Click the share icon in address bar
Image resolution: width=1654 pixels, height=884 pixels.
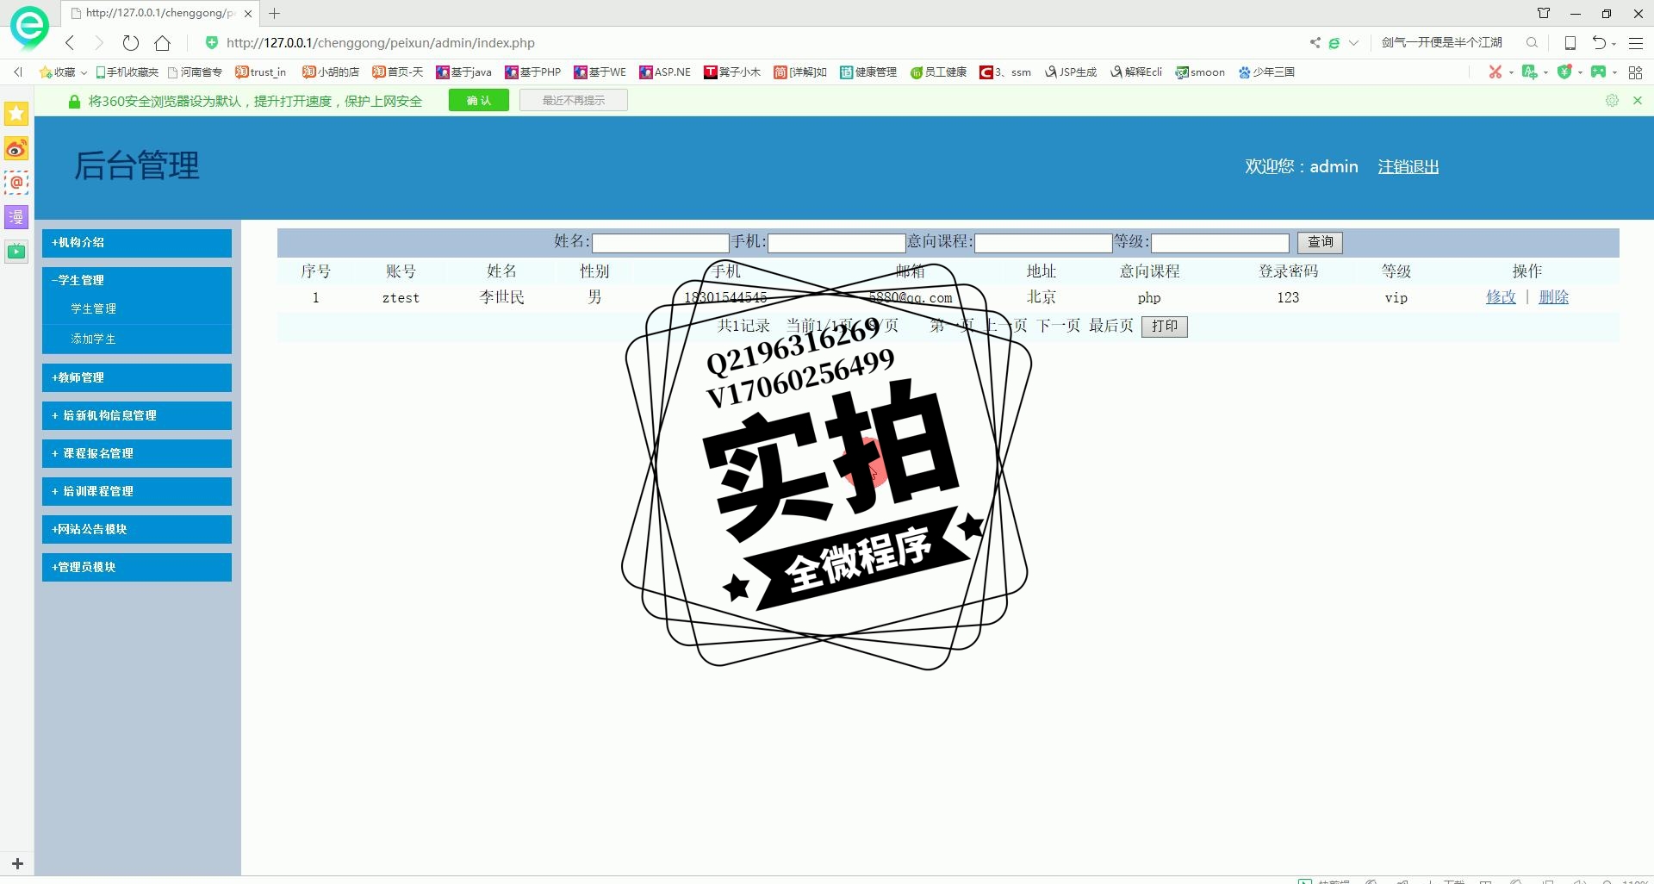1315,42
